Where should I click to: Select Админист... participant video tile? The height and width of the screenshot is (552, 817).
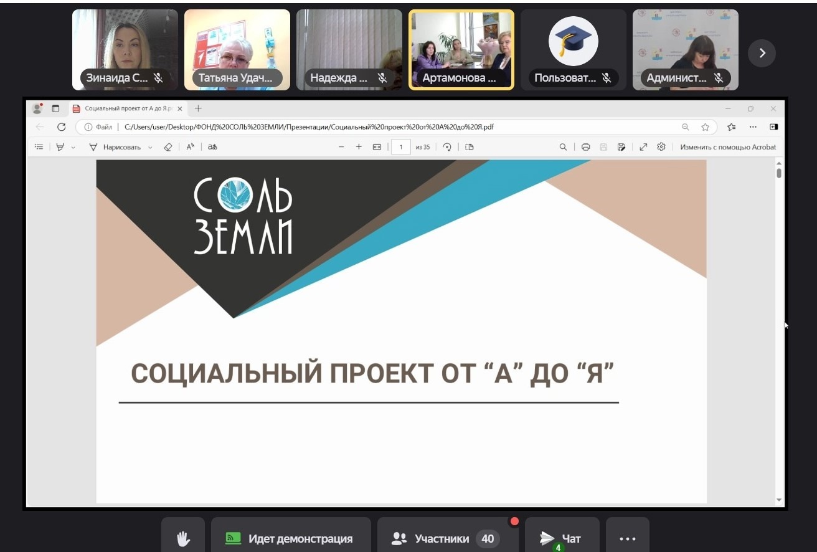[x=686, y=50]
